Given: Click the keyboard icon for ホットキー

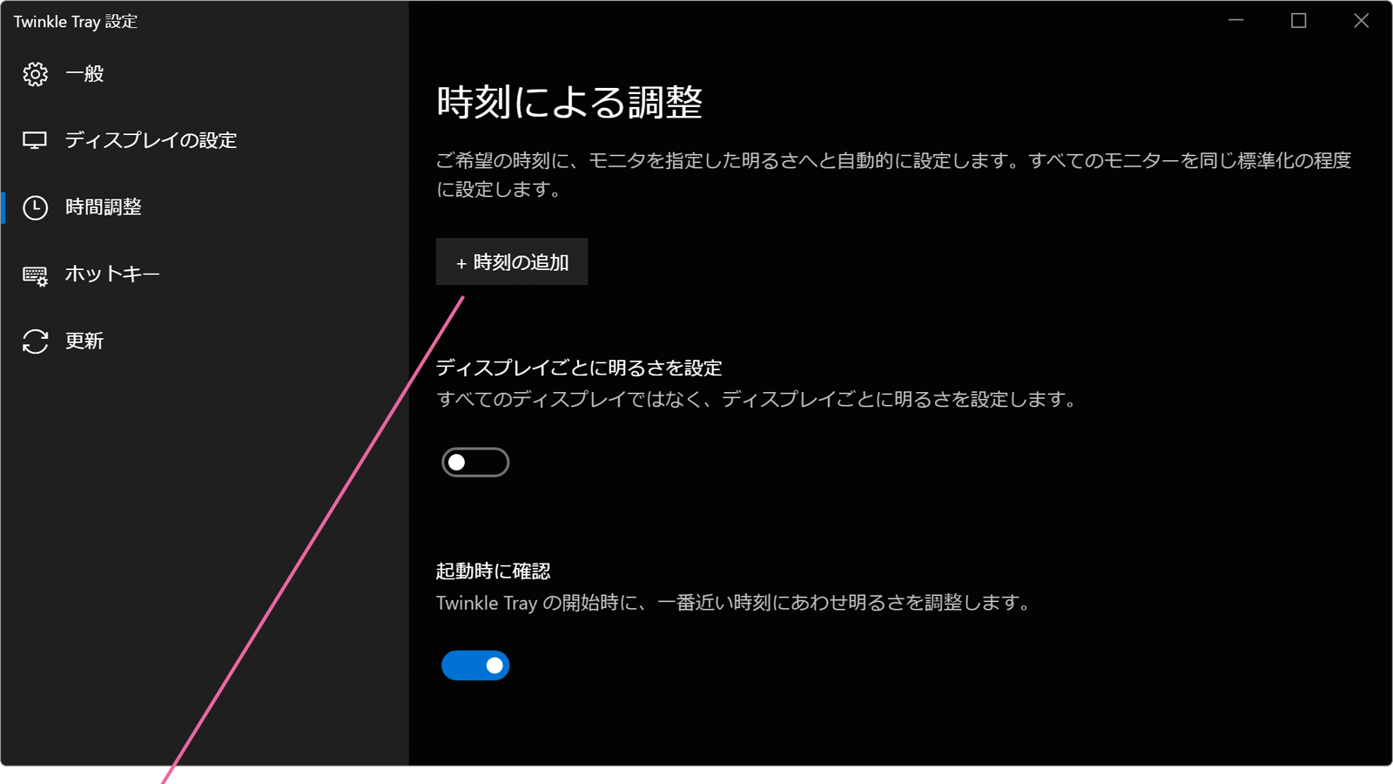Looking at the screenshot, I should click(x=35, y=275).
